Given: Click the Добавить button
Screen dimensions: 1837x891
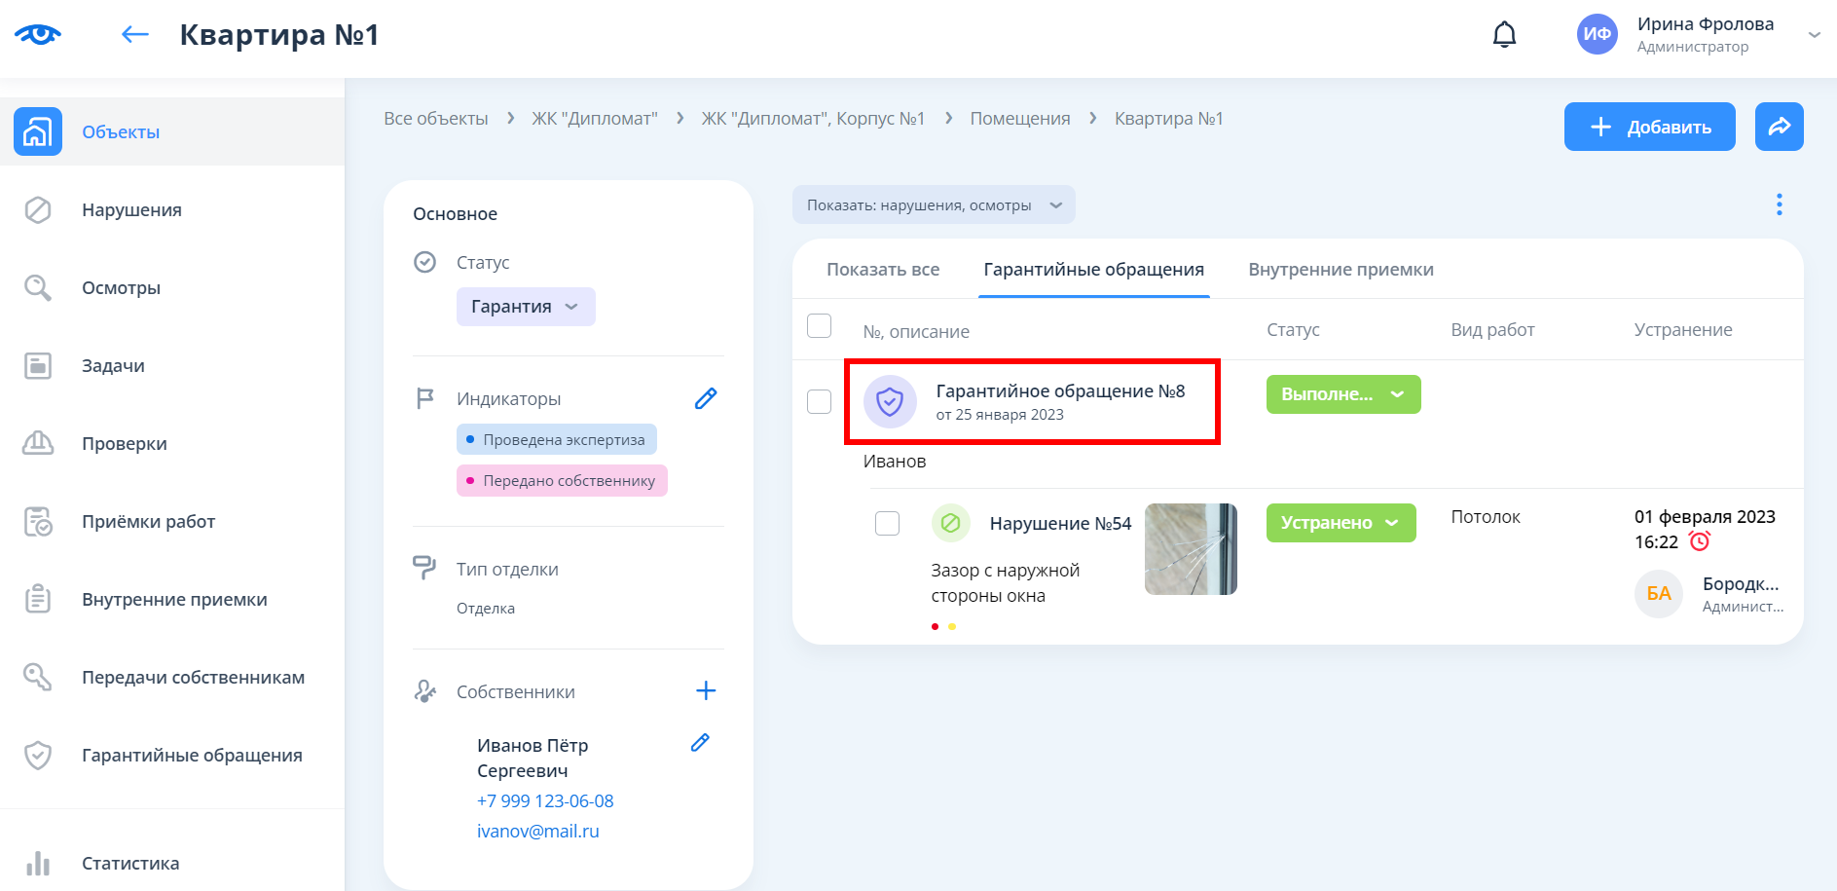Looking at the screenshot, I should point(1649,127).
